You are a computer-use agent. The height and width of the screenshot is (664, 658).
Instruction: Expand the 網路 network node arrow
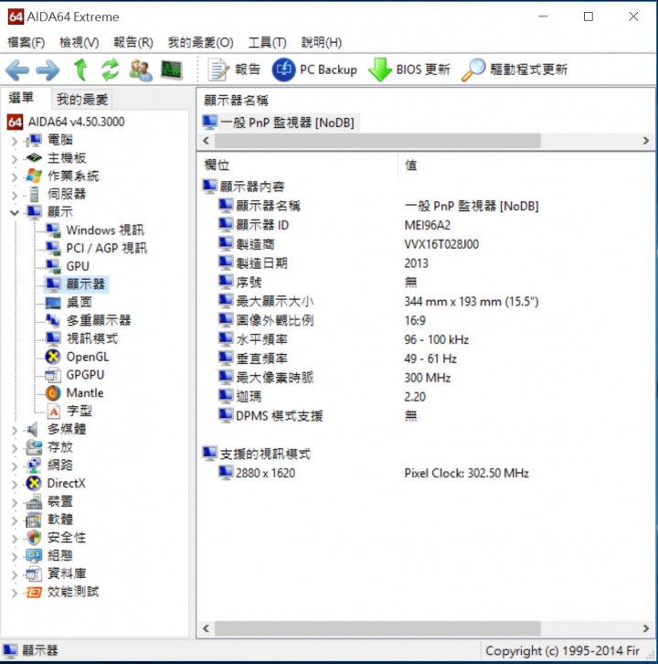coord(15,466)
